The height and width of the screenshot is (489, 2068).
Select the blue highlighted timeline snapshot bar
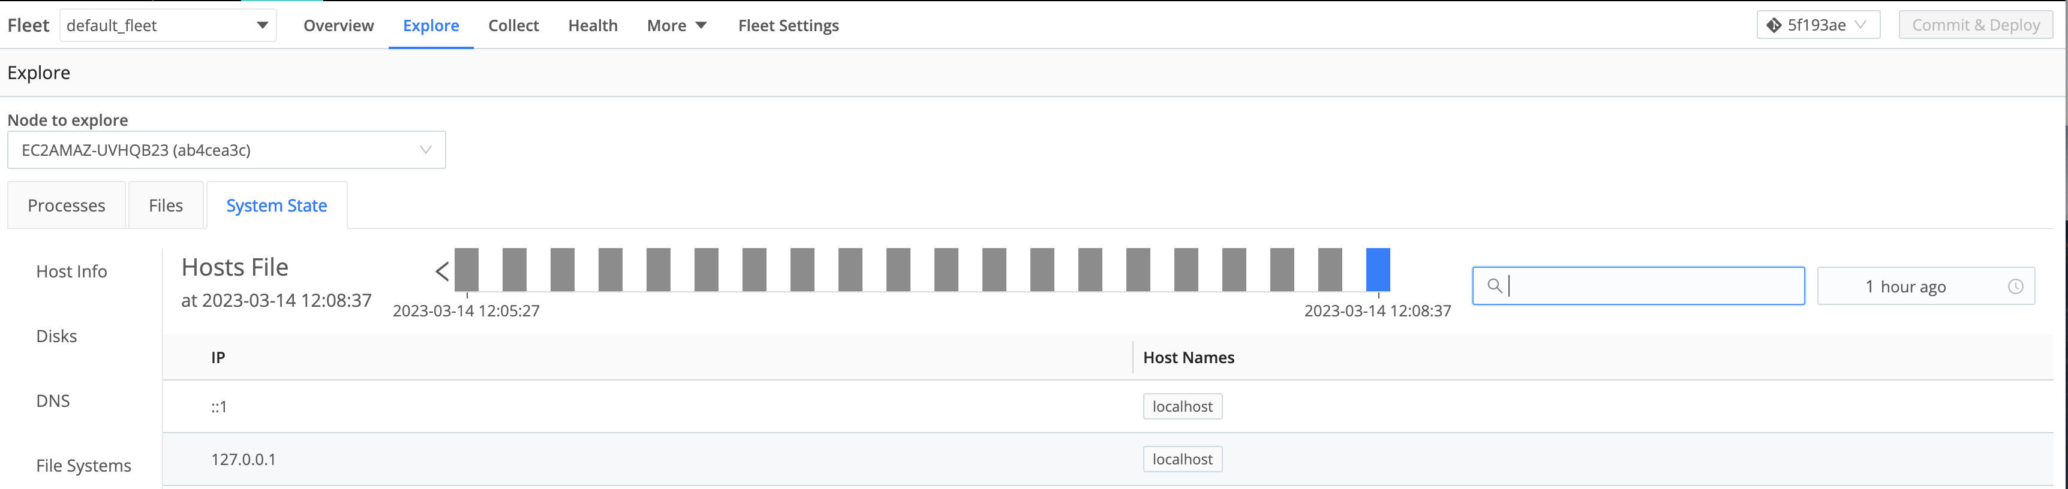(1378, 270)
